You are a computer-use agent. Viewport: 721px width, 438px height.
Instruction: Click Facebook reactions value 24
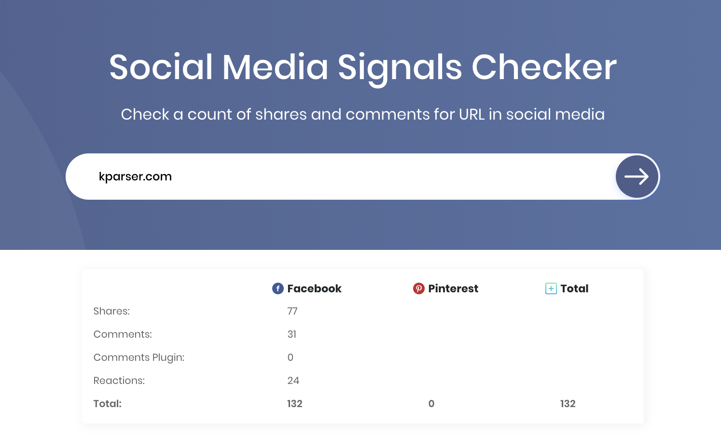coord(293,381)
